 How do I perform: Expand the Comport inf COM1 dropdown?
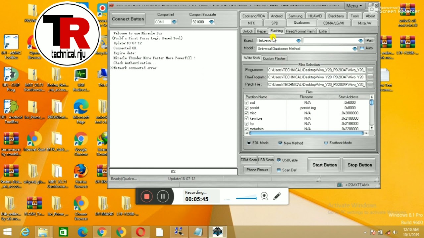coord(174,22)
